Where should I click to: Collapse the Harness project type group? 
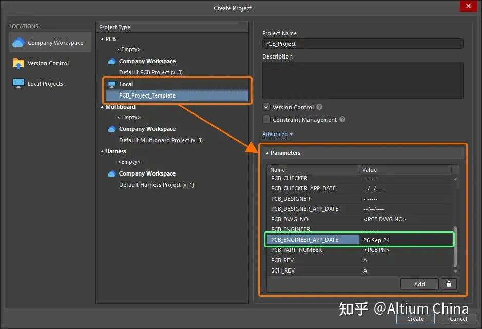click(102, 151)
